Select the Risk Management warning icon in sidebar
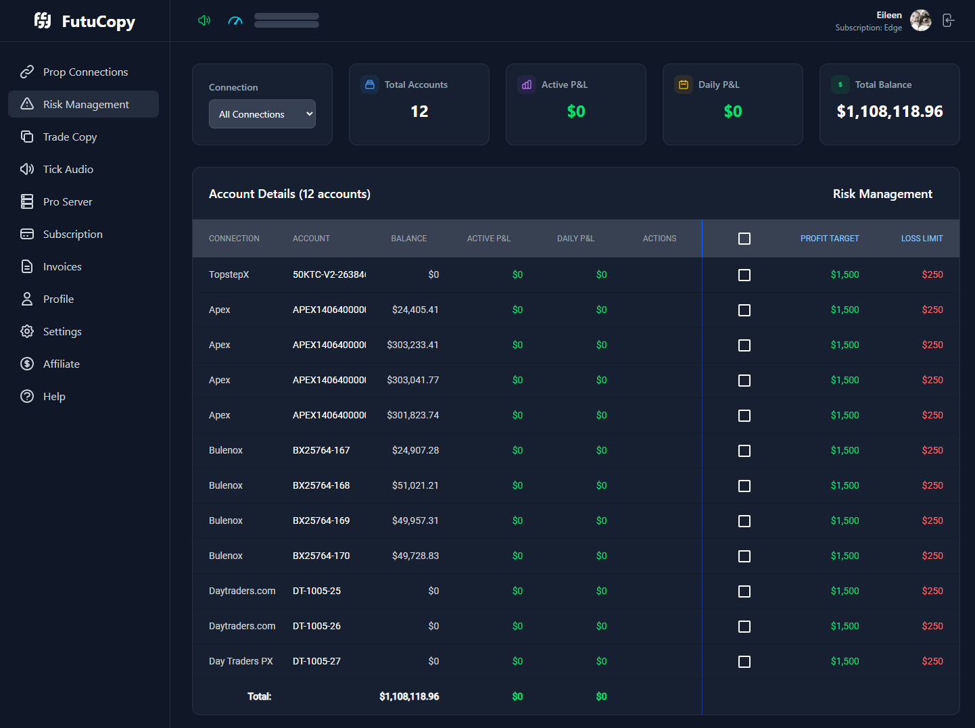Viewport: 975px width, 728px height. (x=27, y=103)
